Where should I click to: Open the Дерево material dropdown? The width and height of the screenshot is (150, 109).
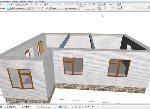pos(56,8)
